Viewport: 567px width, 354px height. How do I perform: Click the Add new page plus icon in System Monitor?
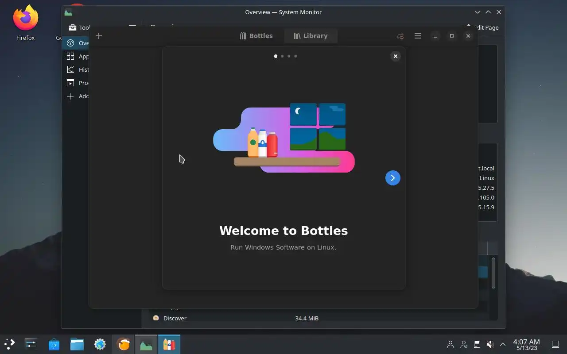(70, 96)
